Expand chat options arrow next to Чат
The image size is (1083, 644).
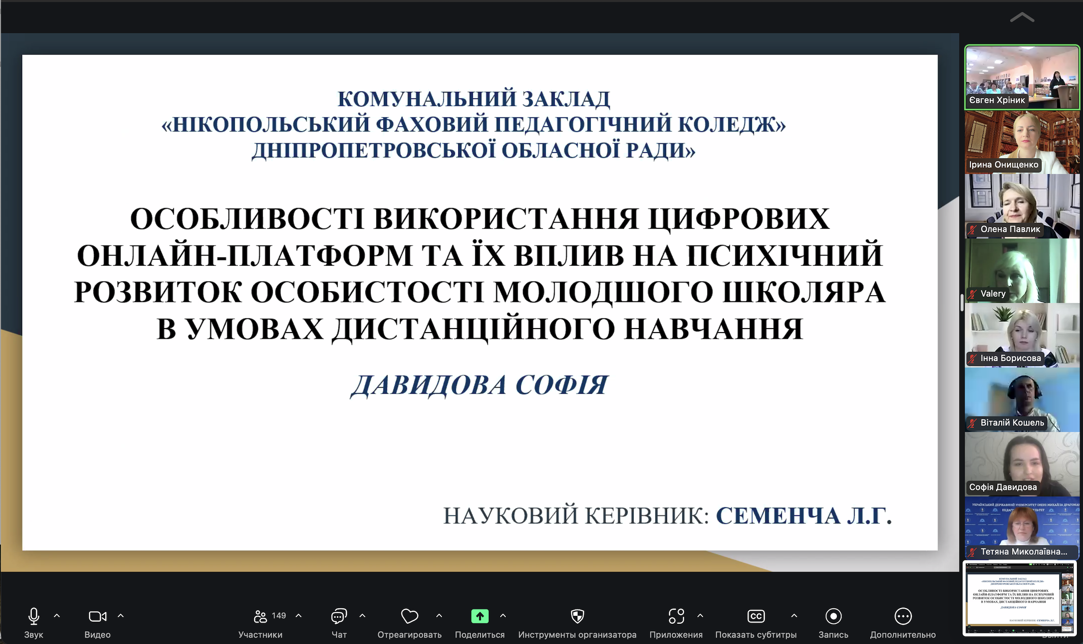tap(362, 616)
